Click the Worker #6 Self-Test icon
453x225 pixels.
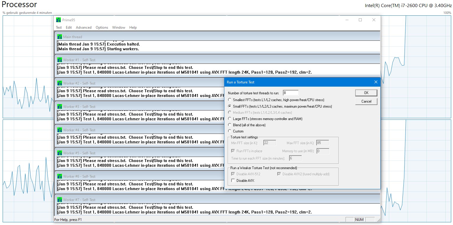60,177
